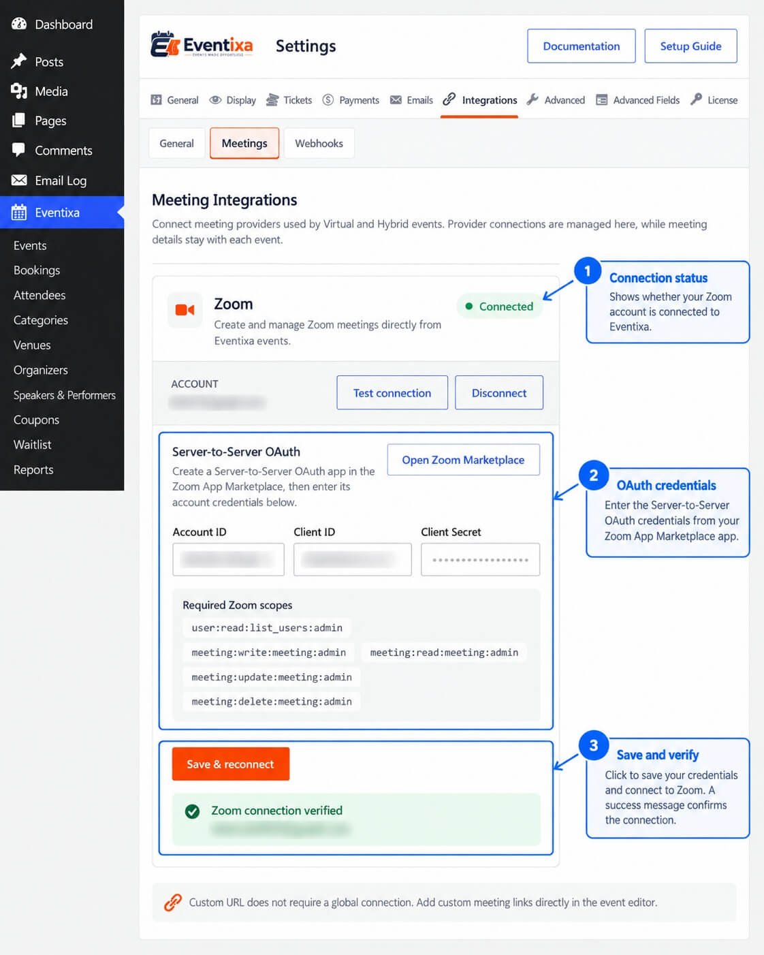Image resolution: width=764 pixels, height=955 pixels.
Task: Click the Payments dollar icon
Action: point(328,100)
